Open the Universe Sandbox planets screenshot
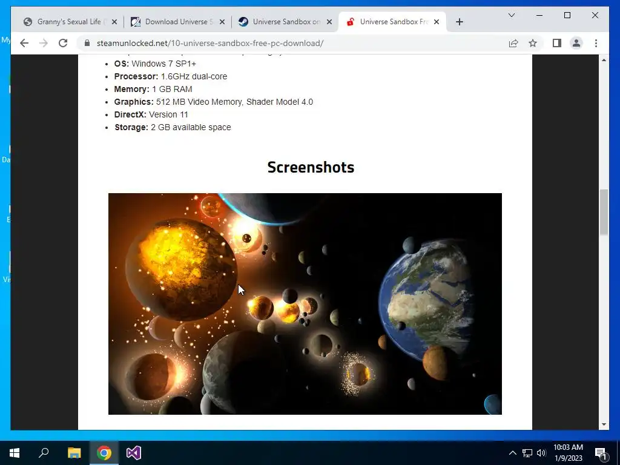This screenshot has width=620, height=465. tap(305, 304)
